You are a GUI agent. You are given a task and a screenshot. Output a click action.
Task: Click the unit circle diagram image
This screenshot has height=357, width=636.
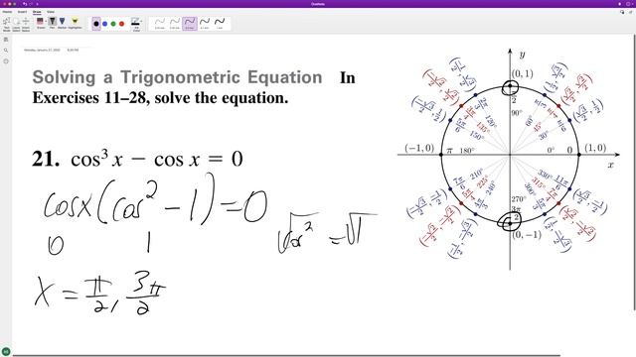509,159
